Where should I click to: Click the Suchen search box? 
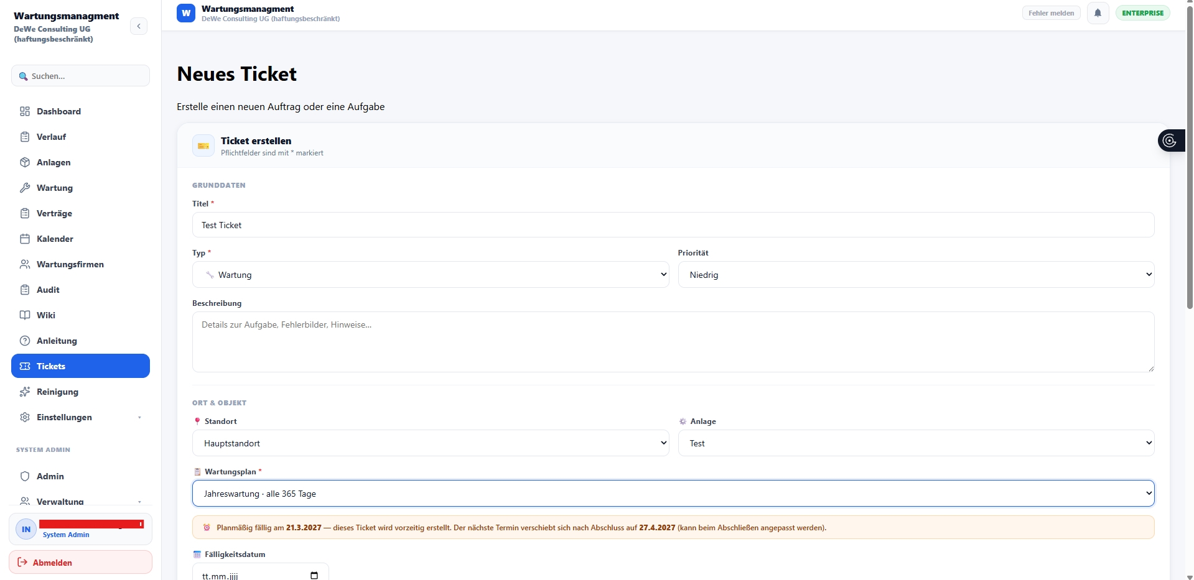tap(80, 76)
